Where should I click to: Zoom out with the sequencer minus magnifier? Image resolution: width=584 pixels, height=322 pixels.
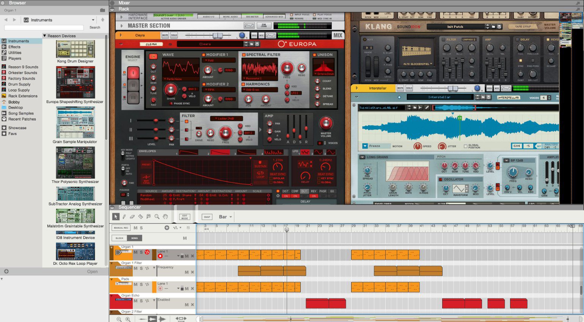click(x=119, y=319)
